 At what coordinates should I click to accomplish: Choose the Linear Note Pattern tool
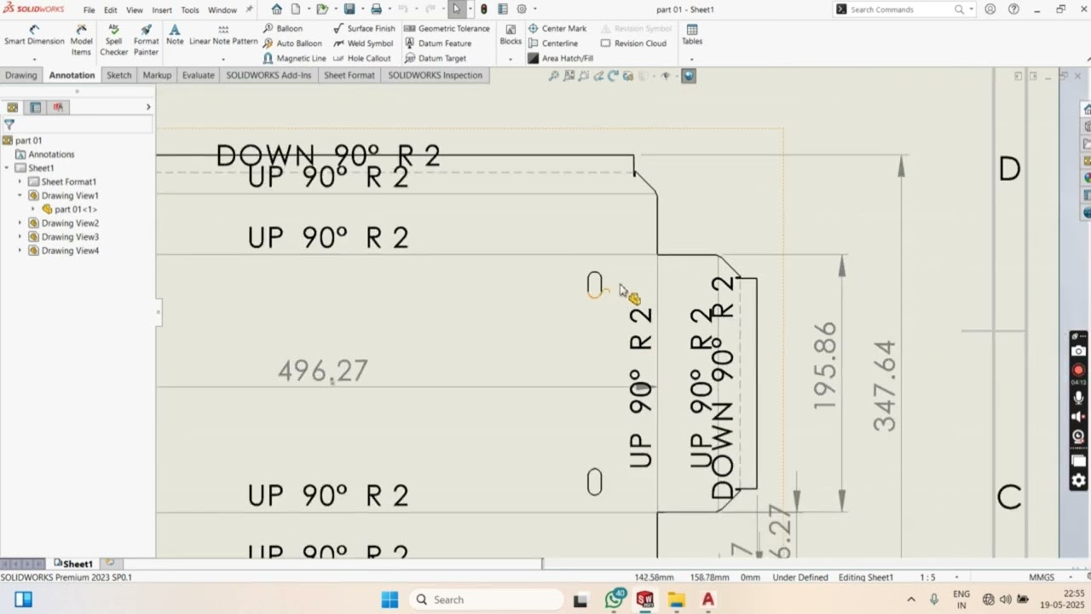tap(223, 35)
